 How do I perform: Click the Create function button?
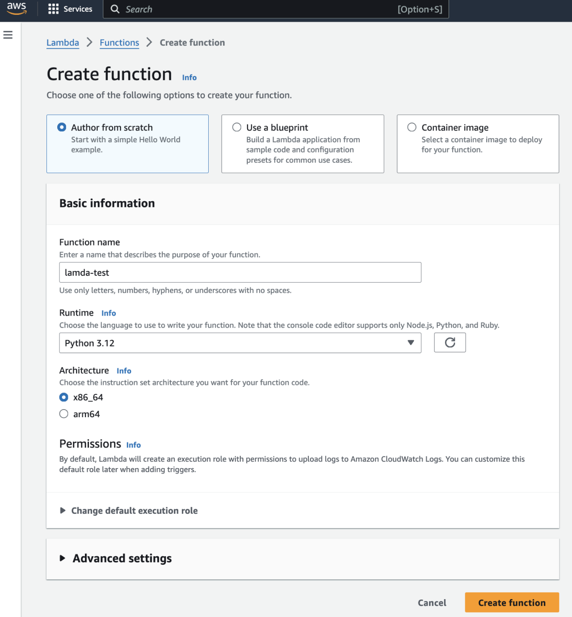511,602
